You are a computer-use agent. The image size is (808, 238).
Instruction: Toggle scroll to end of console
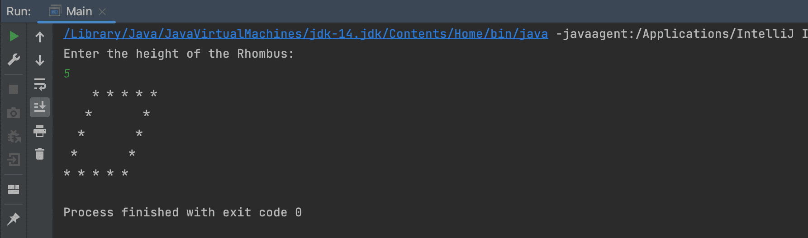(x=40, y=107)
